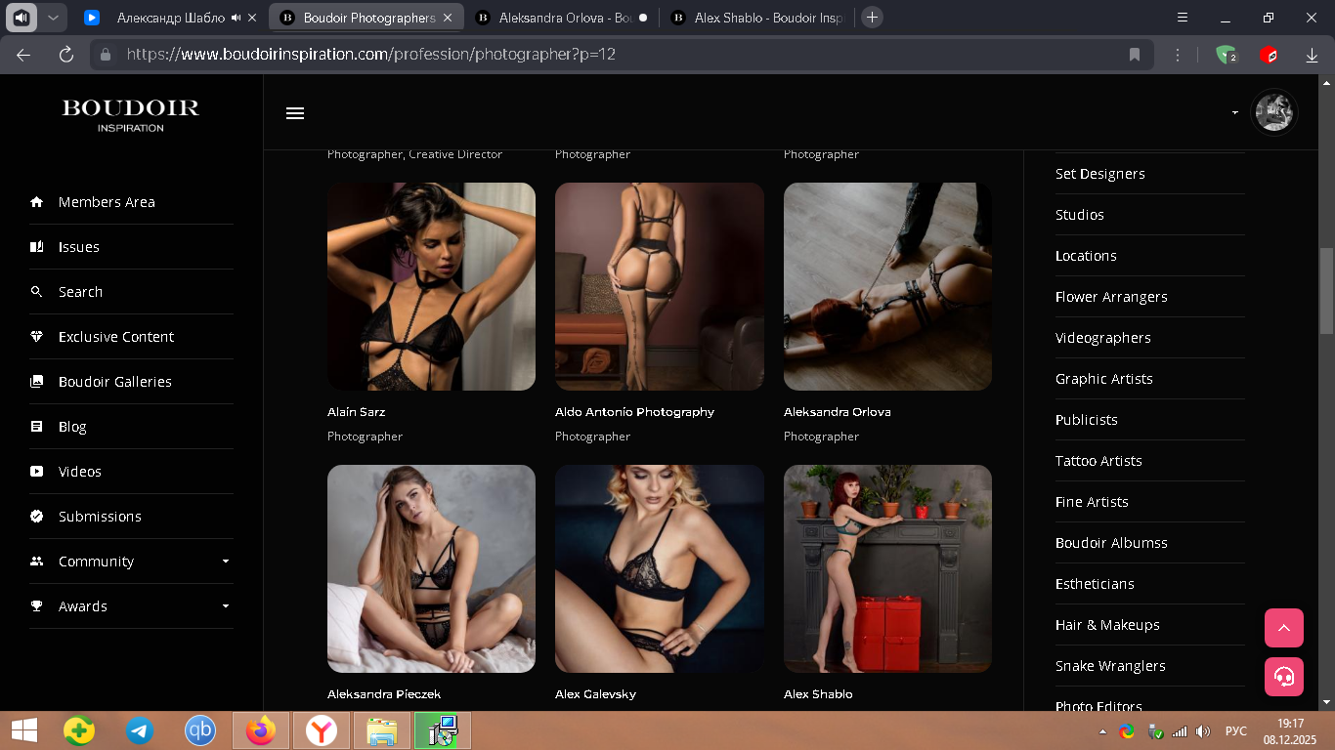Open the browser downloads arrow icon
Screen dimensions: 1335x750
click(1312, 56)
